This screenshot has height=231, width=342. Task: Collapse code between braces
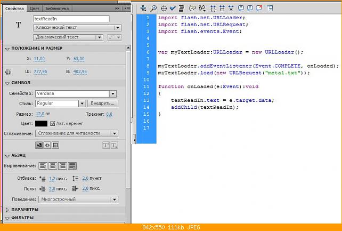click(x=213, y=9)
